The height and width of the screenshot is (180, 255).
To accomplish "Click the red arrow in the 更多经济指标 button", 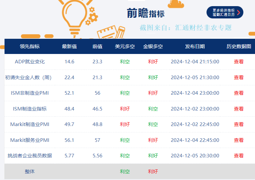I will [239, 13].
